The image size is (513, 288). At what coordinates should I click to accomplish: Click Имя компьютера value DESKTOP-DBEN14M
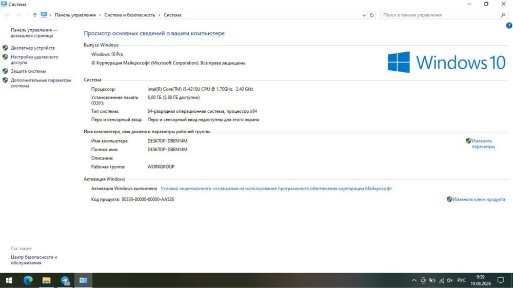[168, 141]
